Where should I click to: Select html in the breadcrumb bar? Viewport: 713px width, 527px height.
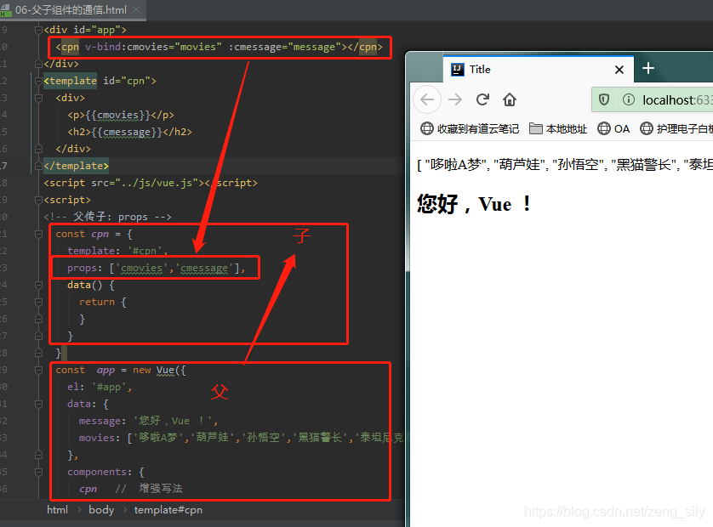tap(57, 510)
